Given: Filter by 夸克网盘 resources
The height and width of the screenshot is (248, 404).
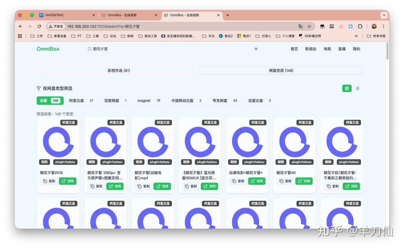Looking at the screenshot, I should pyautogui.click(x=225, y=100).
